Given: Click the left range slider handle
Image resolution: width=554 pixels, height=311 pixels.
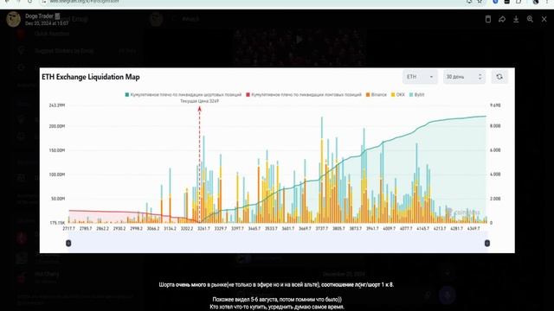Looking at the screenshot, I should 68,243.
